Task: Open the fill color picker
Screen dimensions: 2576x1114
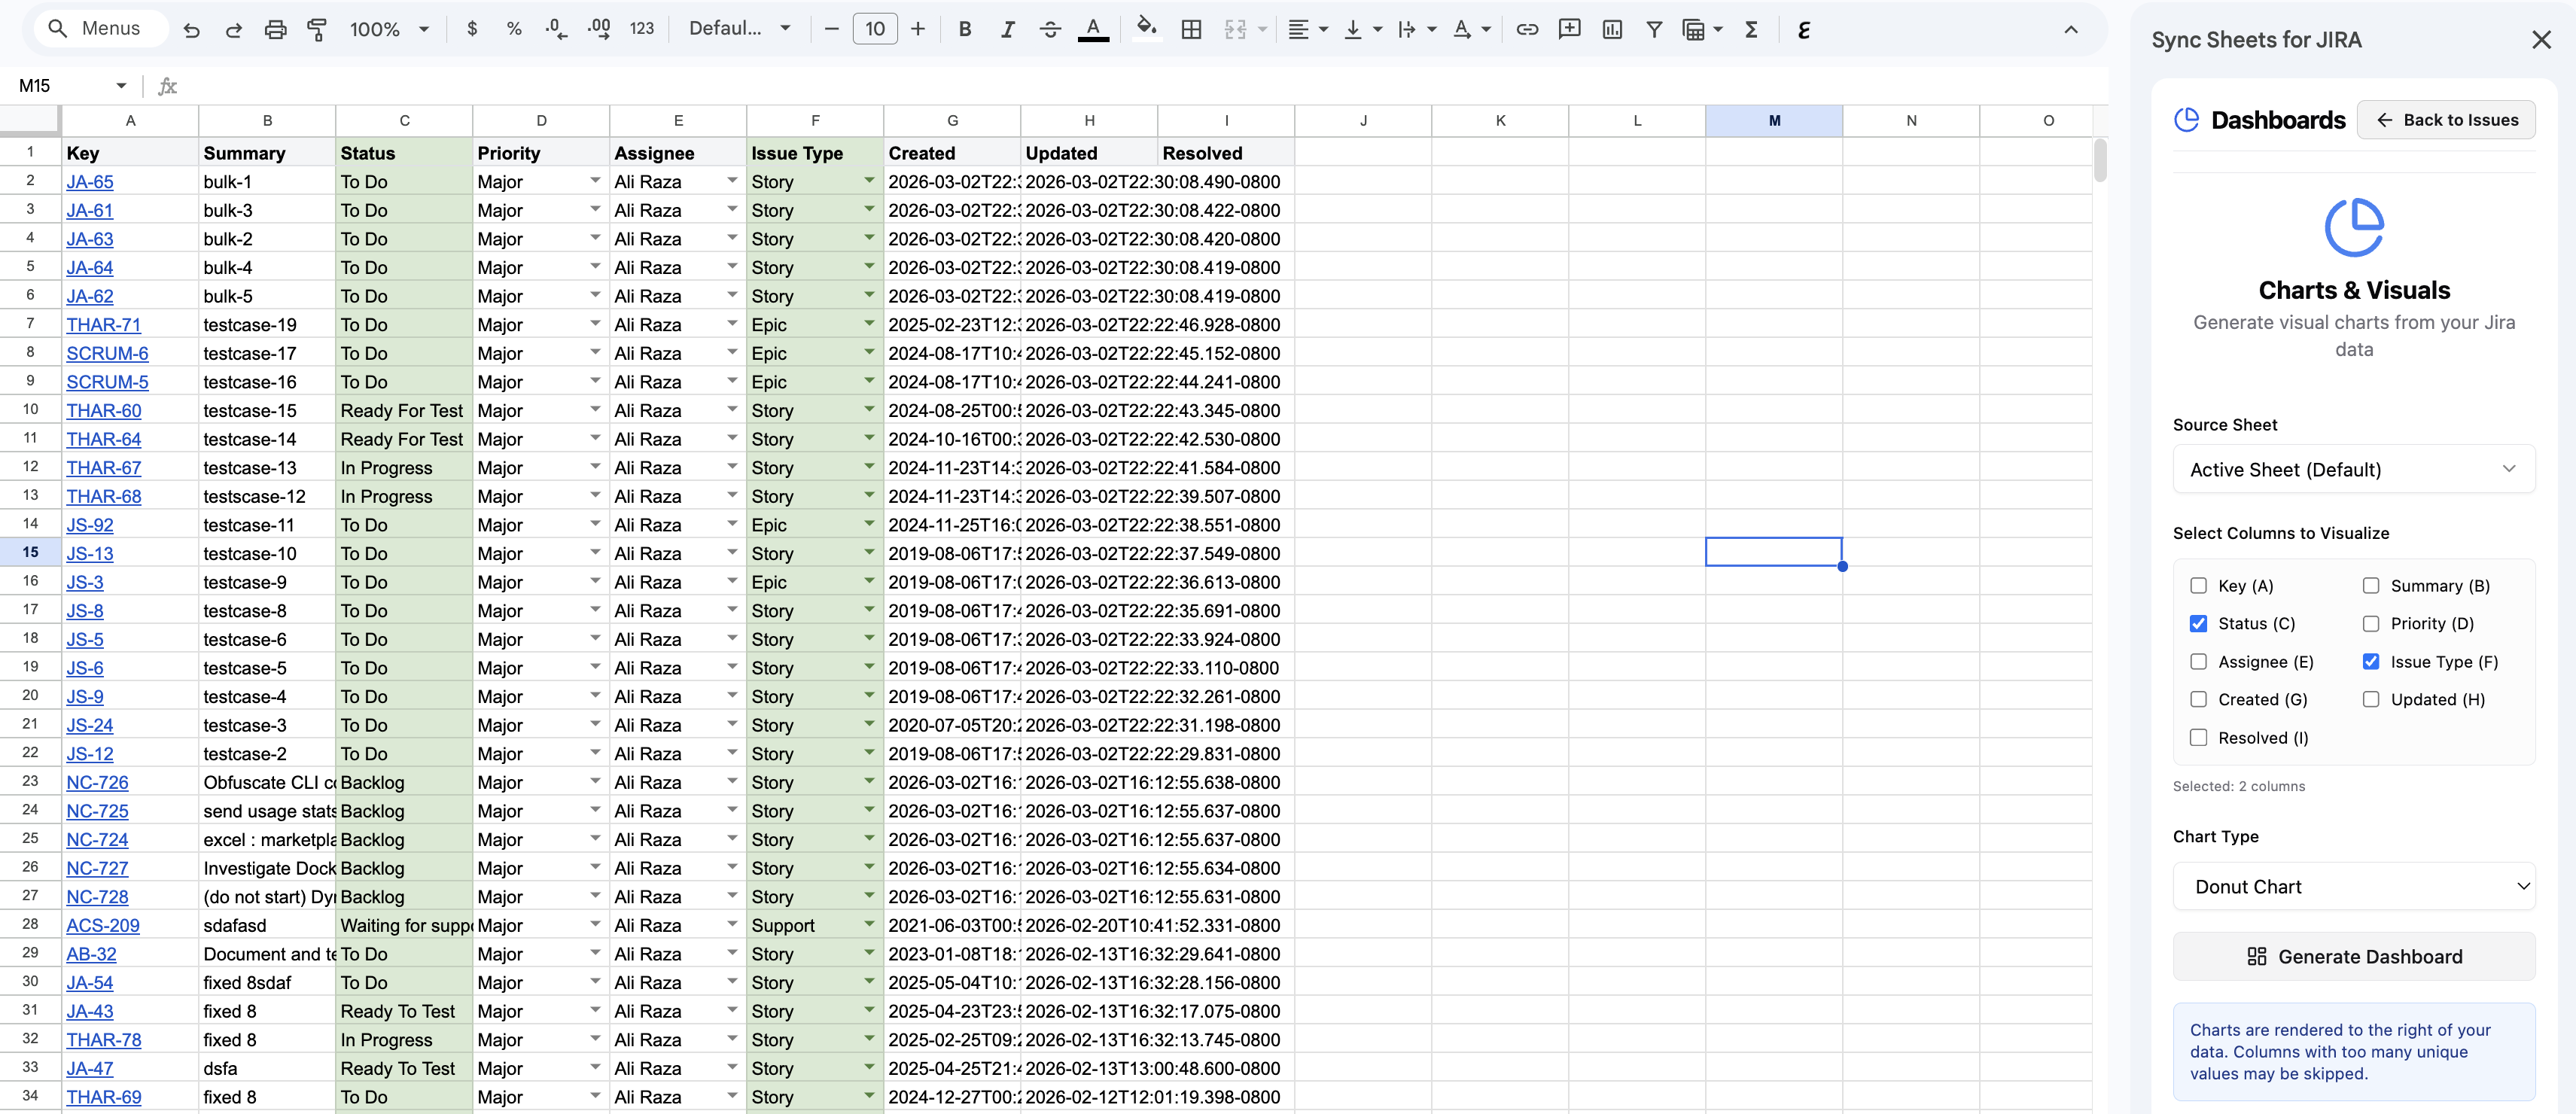Action: (x=1146, y=29)
